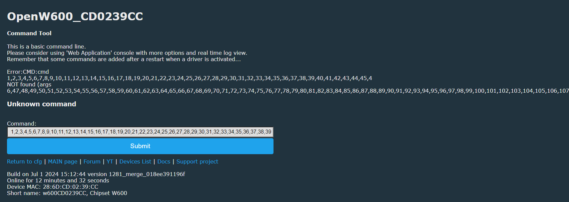This screenshot has height=202, width=569.
Task: Follow the Support project link
Action: coord(197,161)
